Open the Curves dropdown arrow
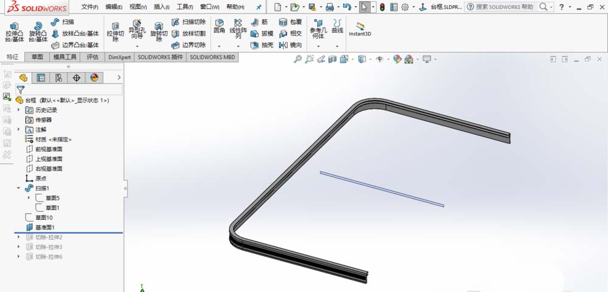The height and width of the screenshot is (292, 608). tap(337, 46)
